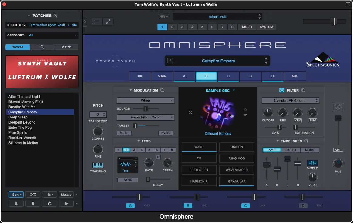353x223 pixels.
Task: Click the Mutate button
Action: pos(66,195)
